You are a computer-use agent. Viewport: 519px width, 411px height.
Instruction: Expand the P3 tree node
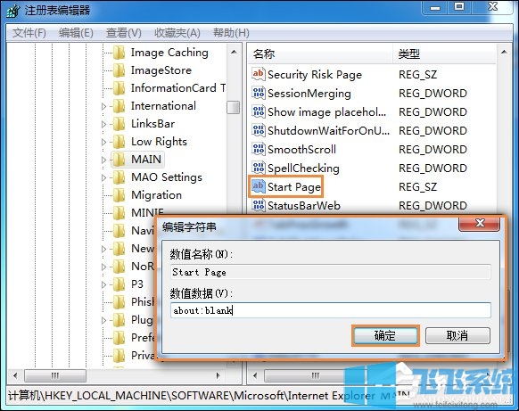pyautogui.click(x=103, y=285)
